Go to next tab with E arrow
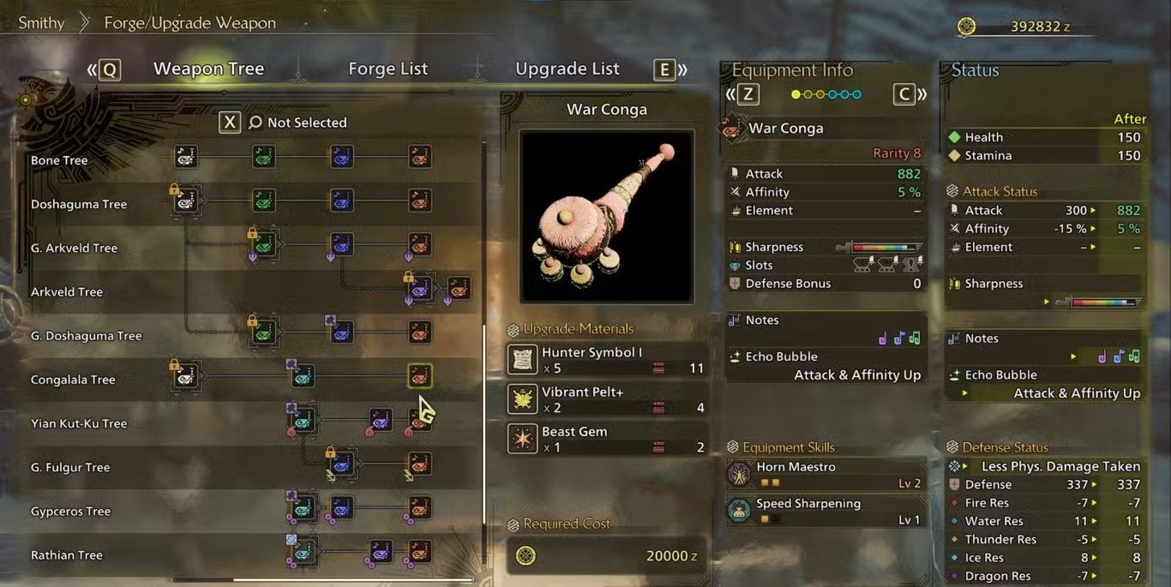This screenshot has height=587, width=1171. point(670,69)
